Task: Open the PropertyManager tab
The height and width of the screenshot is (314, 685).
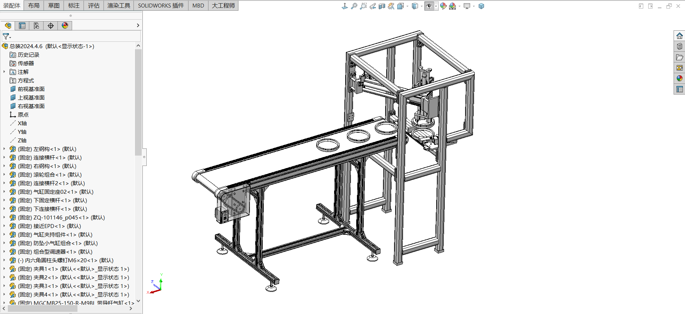Action: pyautogui.click(x=22, y=25)
